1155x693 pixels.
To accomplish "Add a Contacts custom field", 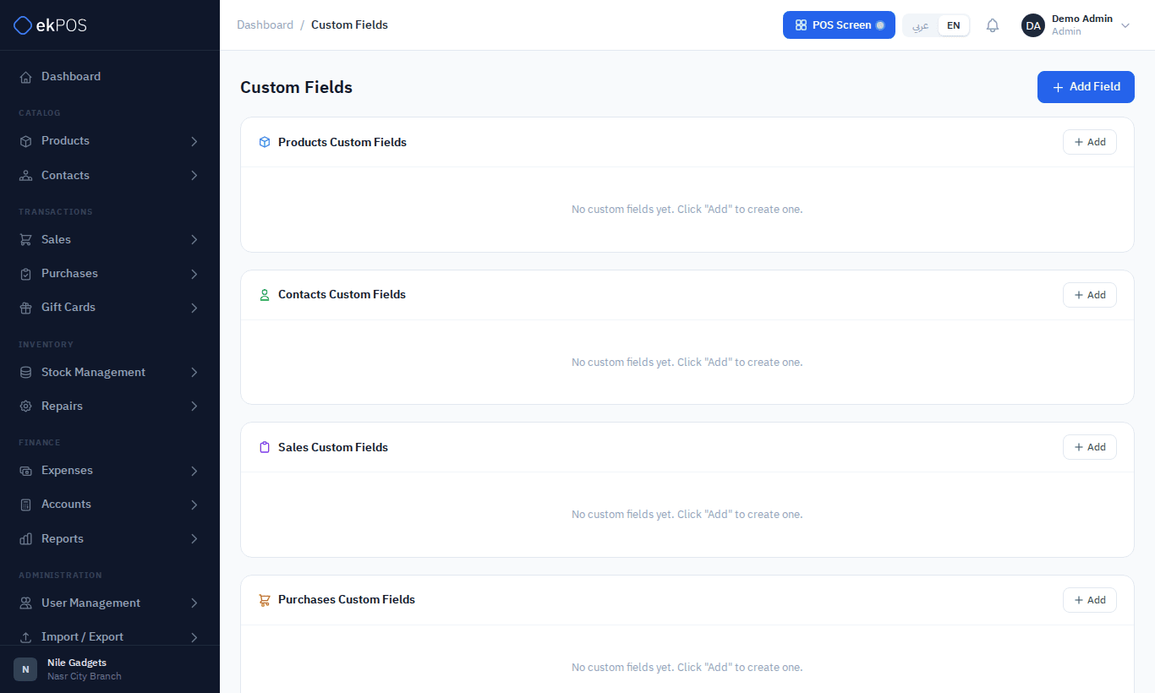I will (1090, 295).
